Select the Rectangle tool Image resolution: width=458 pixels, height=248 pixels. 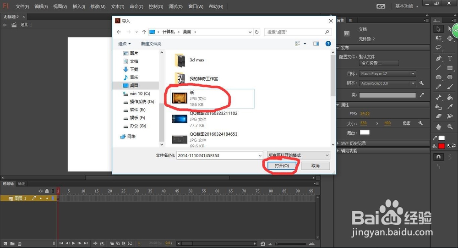(x=450, y=68)
